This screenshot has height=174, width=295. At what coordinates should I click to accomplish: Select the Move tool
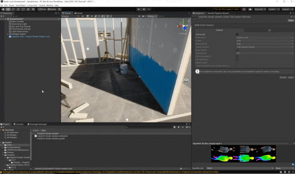pyautogui.click(x=8, y=9)
